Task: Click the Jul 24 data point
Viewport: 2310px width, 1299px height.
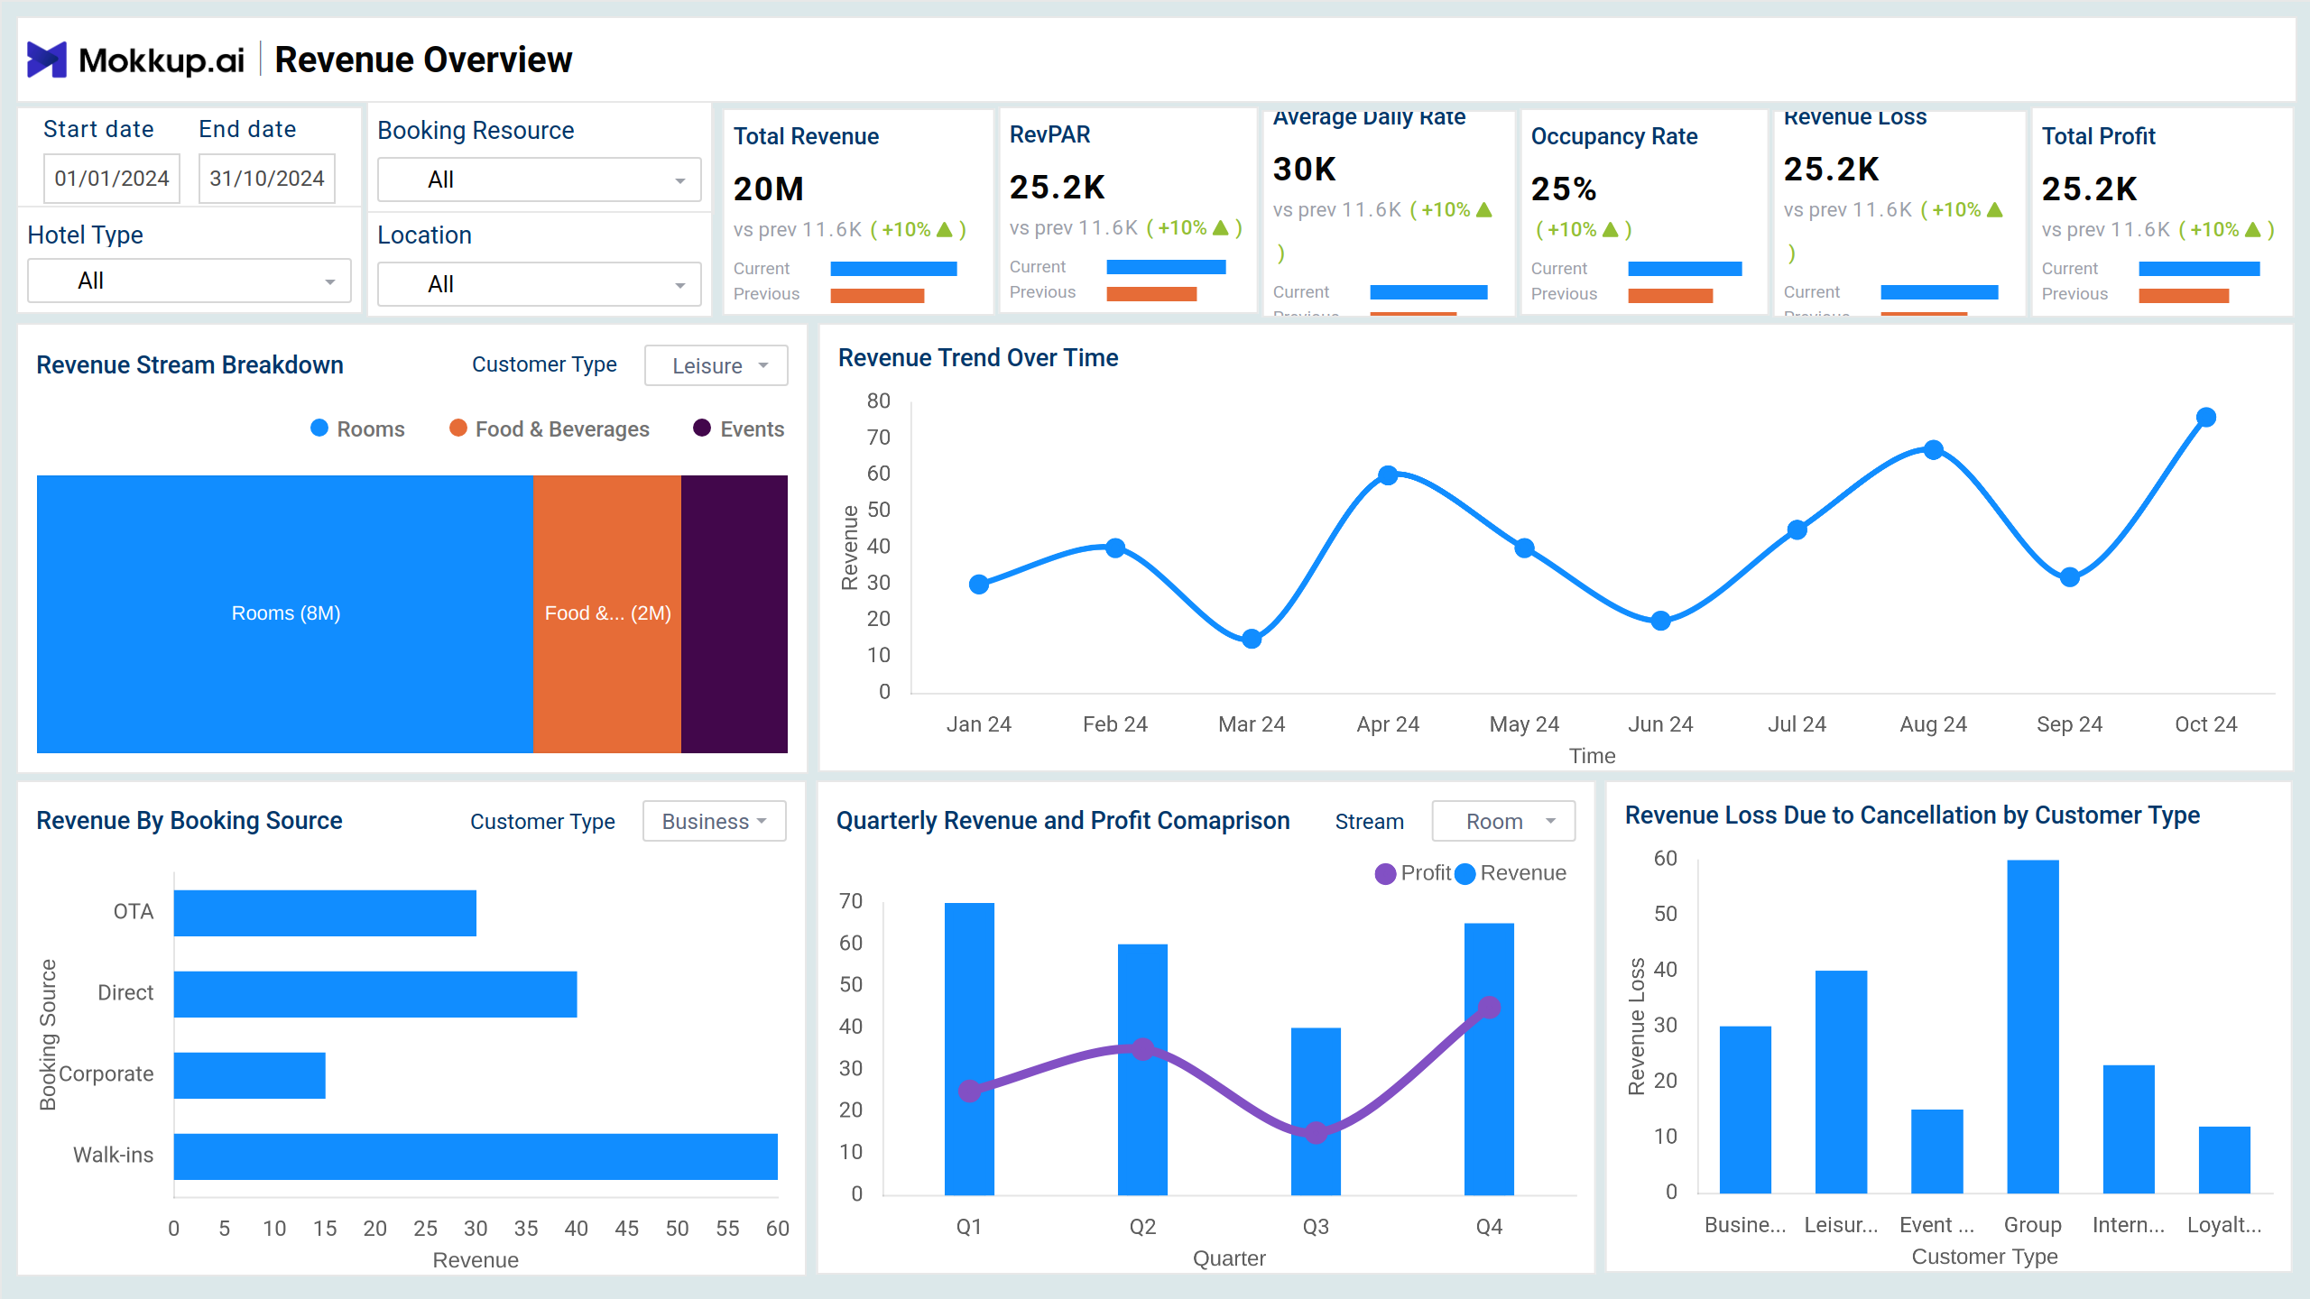Action: click(x=1797, y=530)
